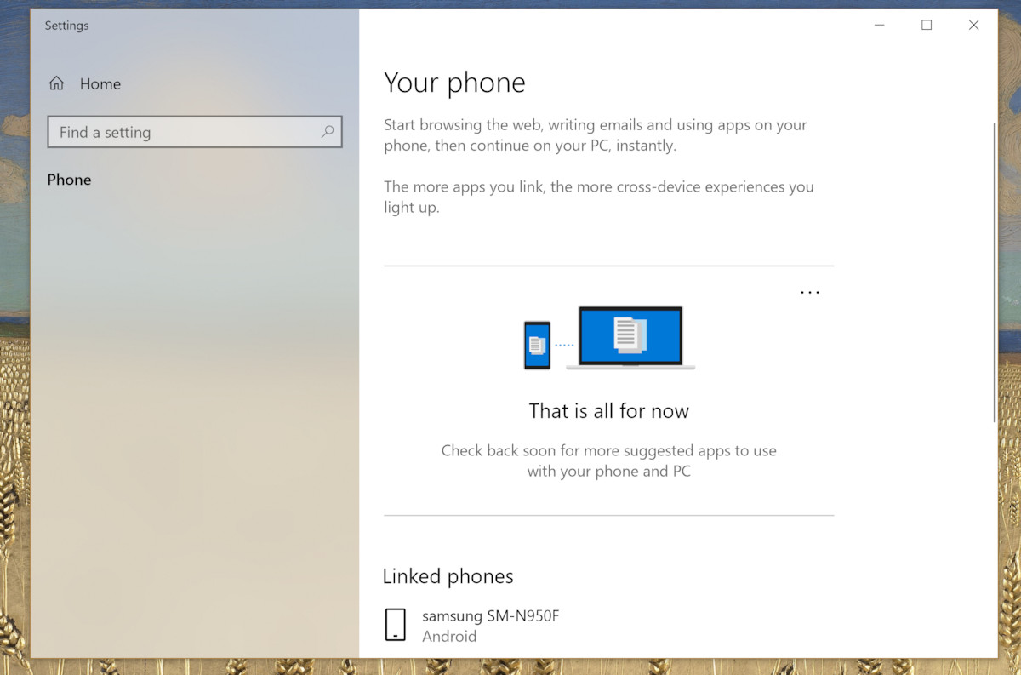This screenshot has width=1021, height=675.
Task: Maximize the Settings window
Action: click(x=927, y=26)
